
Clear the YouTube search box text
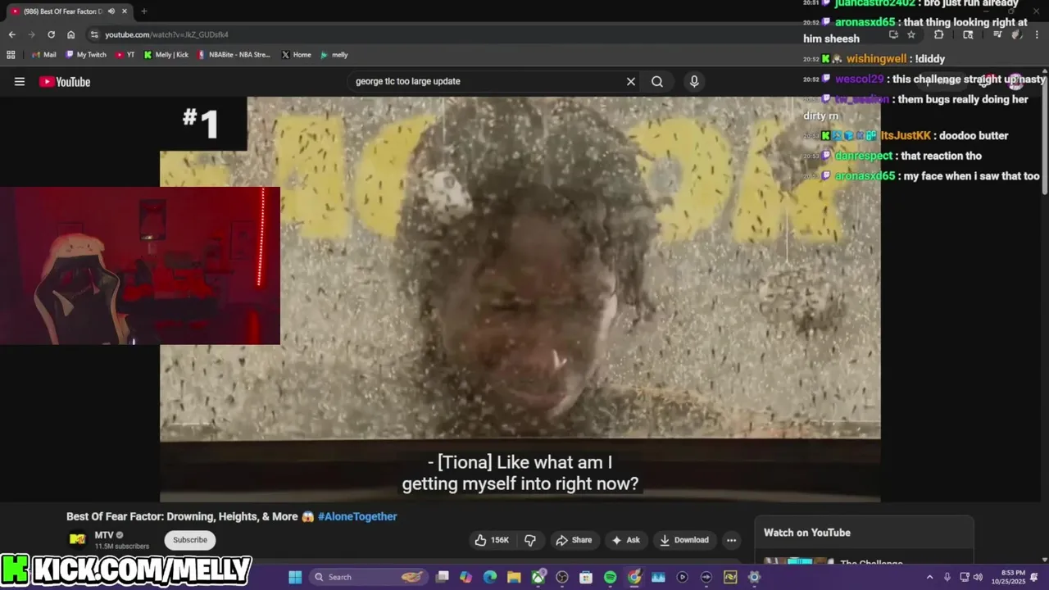click(x=631, y=81)
